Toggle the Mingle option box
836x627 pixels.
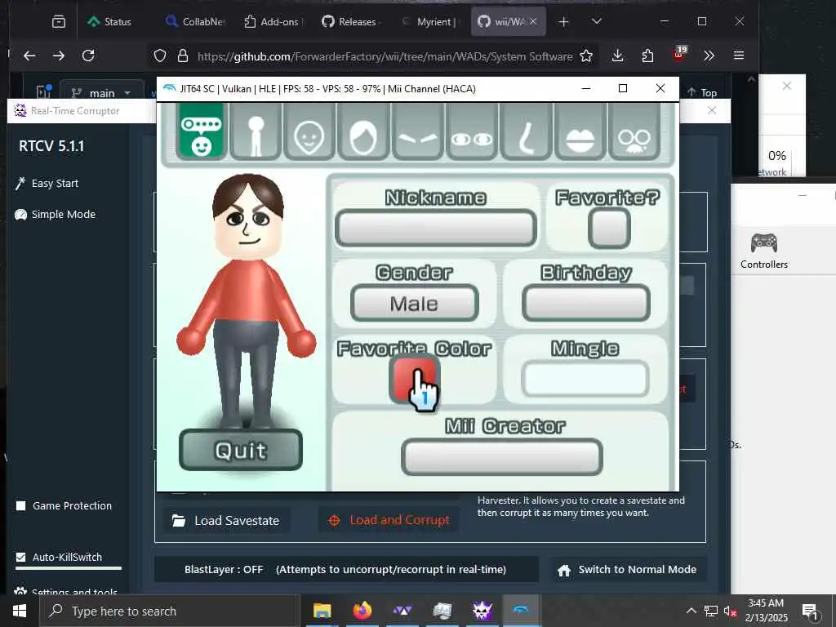[585, 379]
